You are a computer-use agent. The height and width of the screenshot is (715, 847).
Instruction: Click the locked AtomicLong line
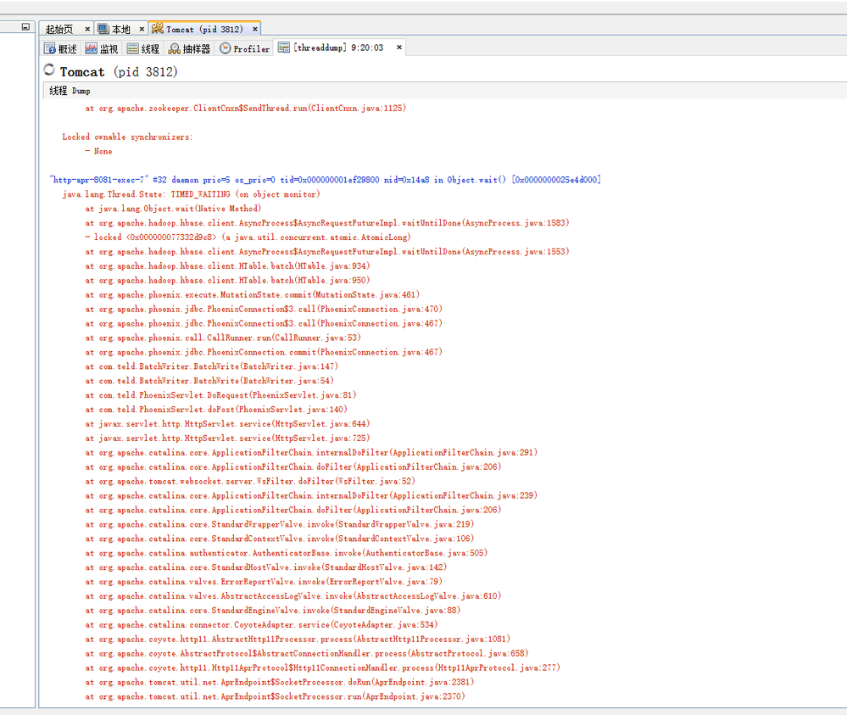coord(248,237)
